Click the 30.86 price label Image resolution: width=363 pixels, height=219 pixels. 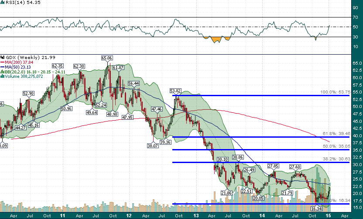tap(238, 157)
